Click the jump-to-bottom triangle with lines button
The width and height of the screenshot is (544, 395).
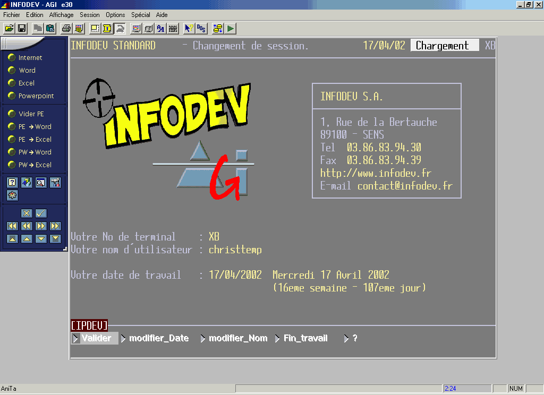[x=55, y=238]
